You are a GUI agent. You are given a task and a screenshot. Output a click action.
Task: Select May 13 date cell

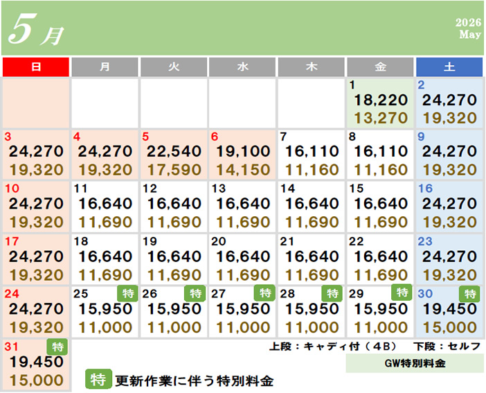(x=242, y=207)
